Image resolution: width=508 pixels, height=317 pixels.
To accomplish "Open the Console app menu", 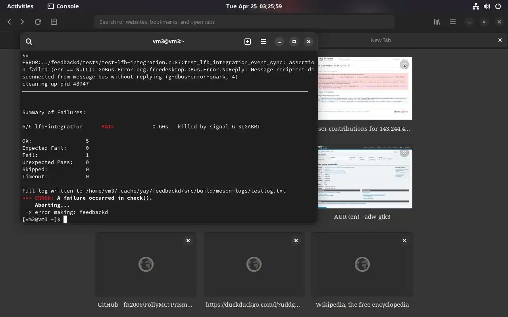I will pyautogui.click(x=63, y=6).
